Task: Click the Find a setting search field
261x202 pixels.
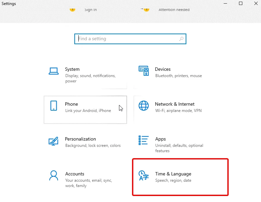Action: tap(130, 39)
